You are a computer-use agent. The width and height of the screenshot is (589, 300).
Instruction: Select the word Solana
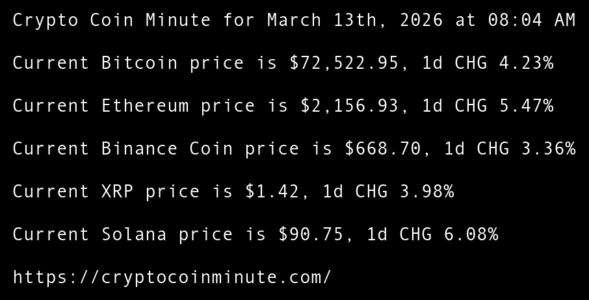(134, 234)
